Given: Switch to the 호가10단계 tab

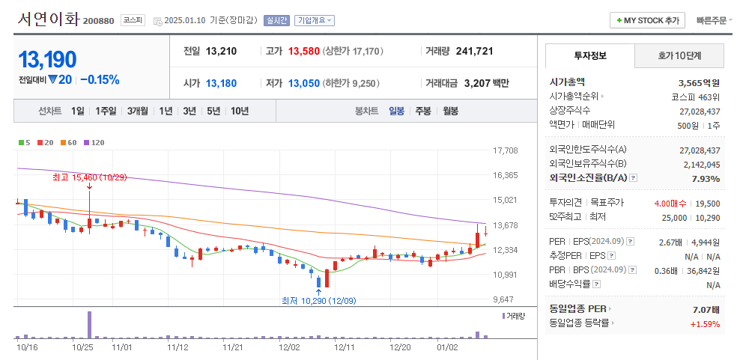Looking at the screenshot, I should (x=679, y=55).
